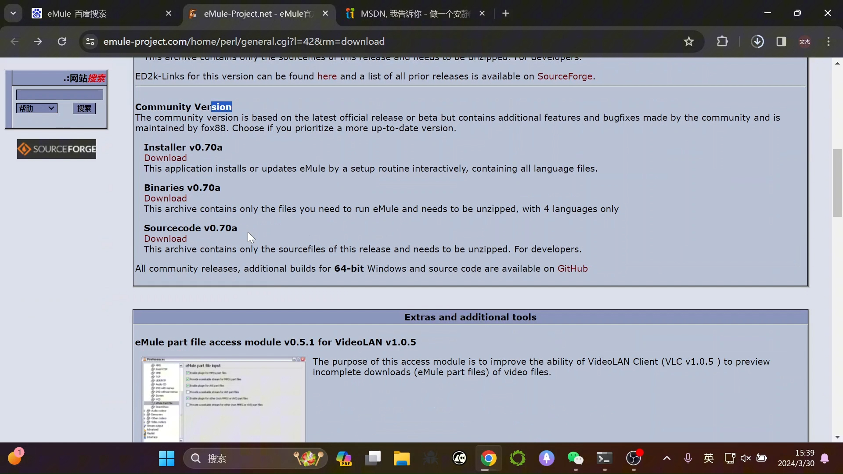This screenshot has height=474, width=843.
Task: Click the scrollbar down arrow
Action: [837, 437]
